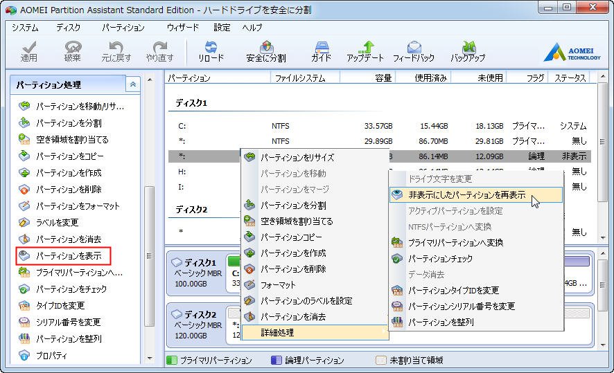
Task: Click the バックアップ toolbar icon
Action: (468, 52)
